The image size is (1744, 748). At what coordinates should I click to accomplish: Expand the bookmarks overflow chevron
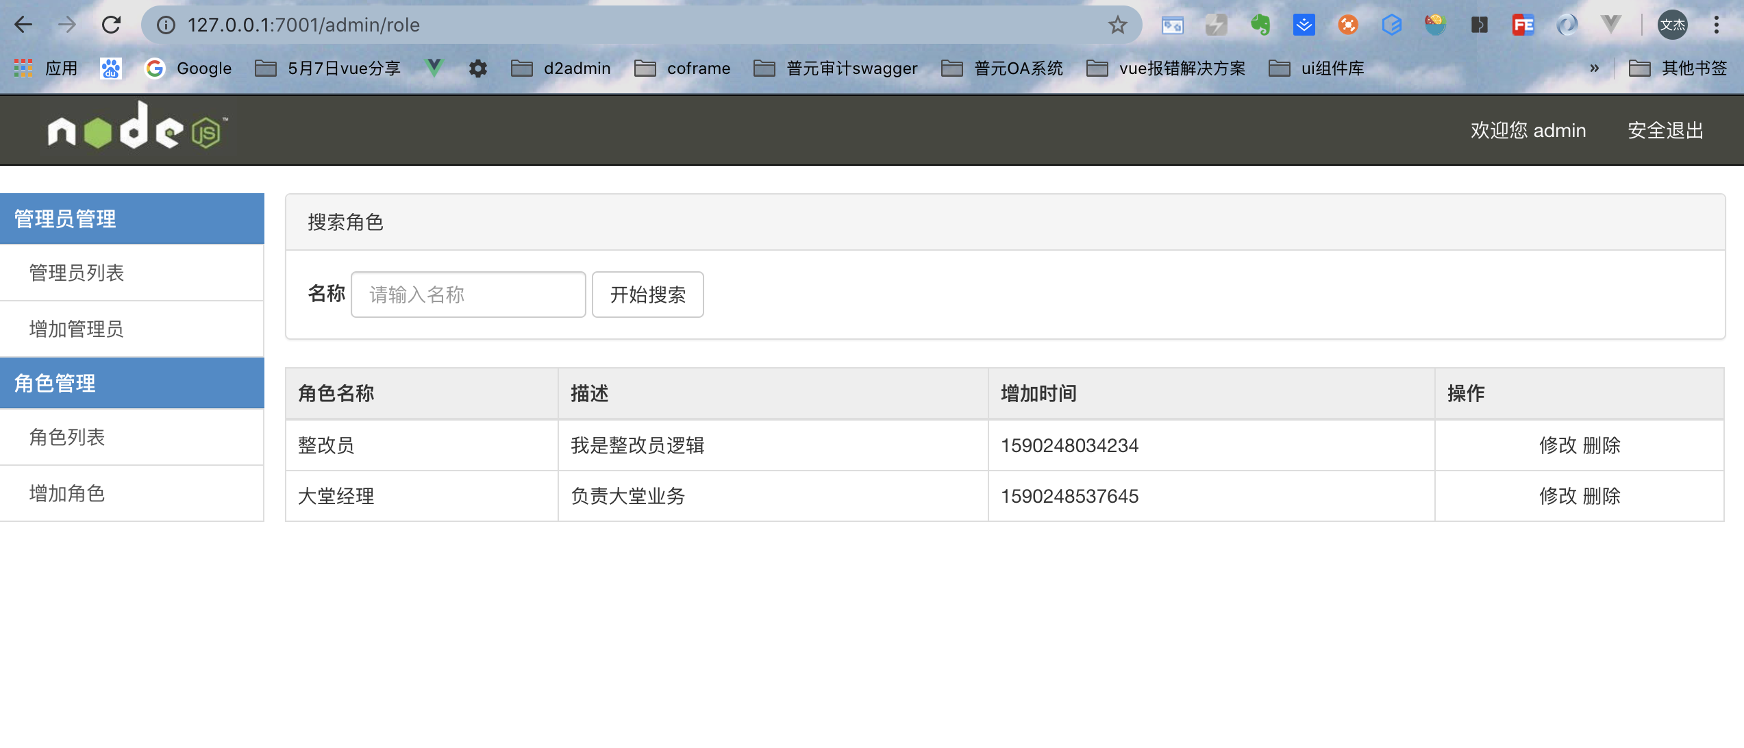coord(1595,68)
